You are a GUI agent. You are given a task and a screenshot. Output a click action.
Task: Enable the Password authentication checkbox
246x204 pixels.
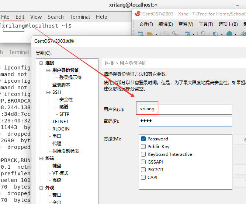point(143,139)
